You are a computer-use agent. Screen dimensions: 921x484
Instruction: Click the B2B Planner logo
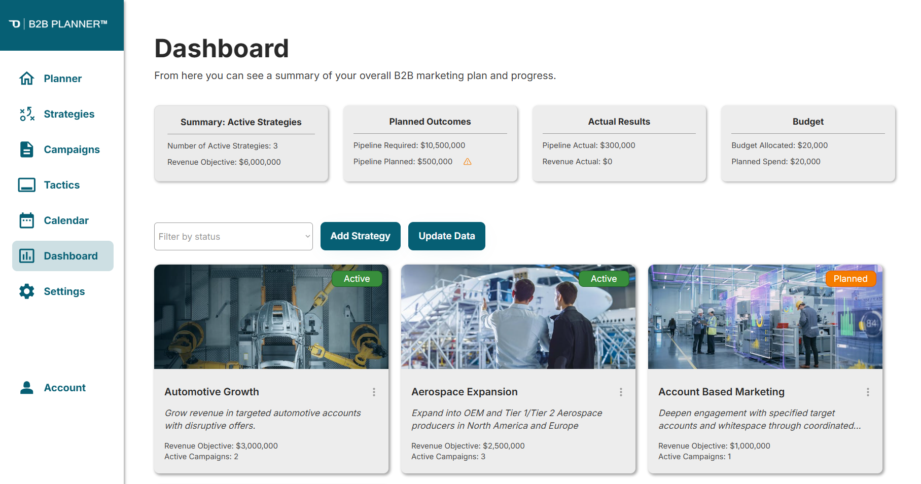58,24
